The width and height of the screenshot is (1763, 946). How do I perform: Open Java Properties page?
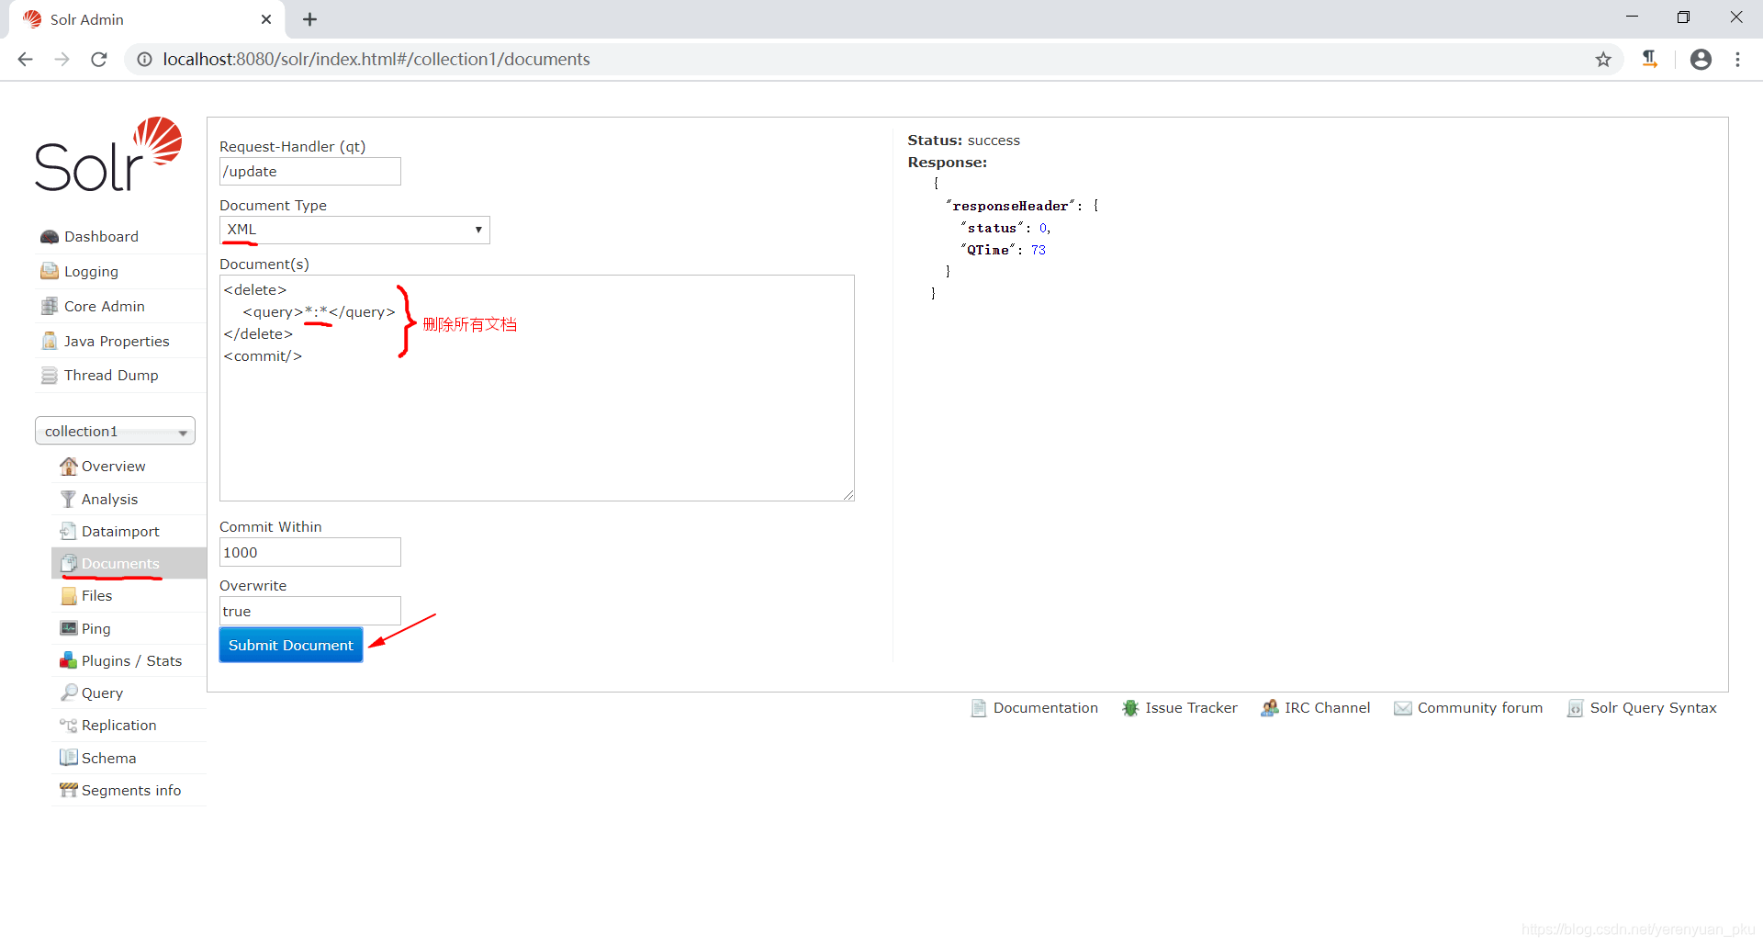click(117, 342)
